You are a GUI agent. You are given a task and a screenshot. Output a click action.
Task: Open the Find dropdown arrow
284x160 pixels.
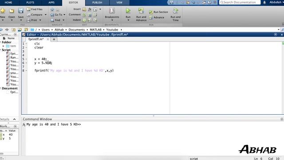click(63, 20)
